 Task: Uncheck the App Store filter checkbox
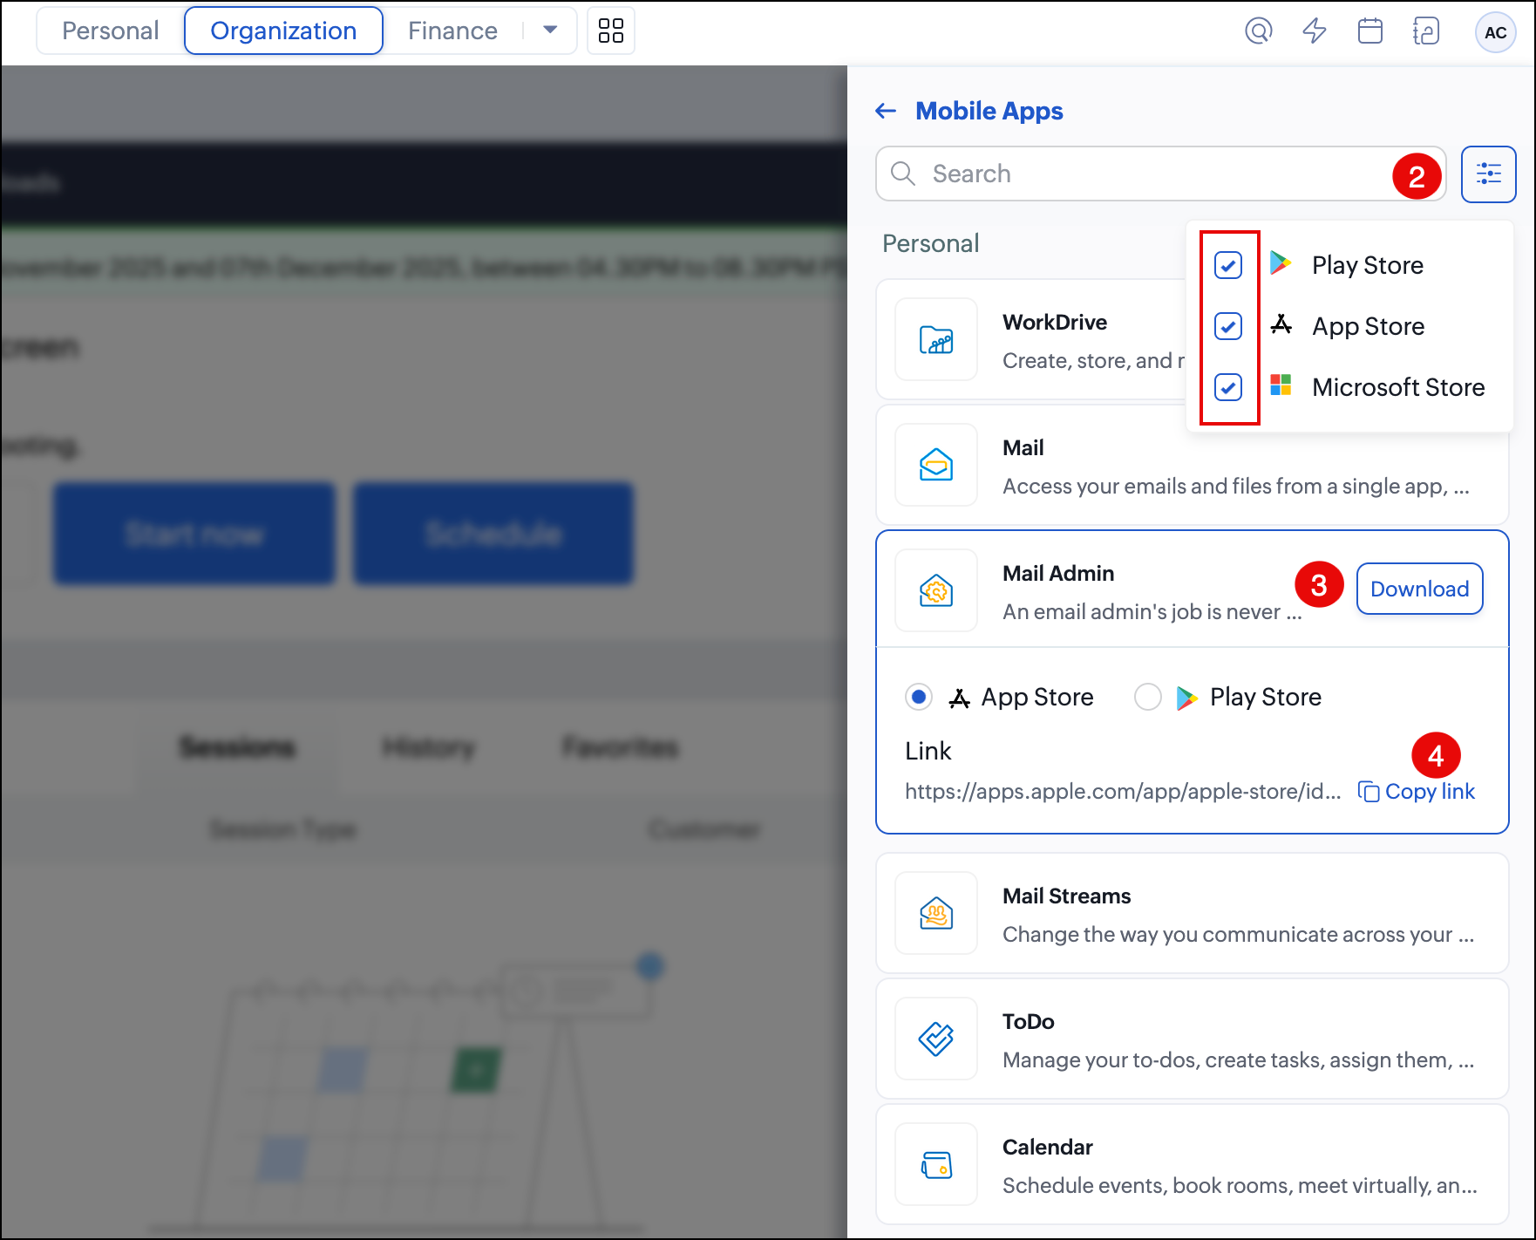(1228, 326)
